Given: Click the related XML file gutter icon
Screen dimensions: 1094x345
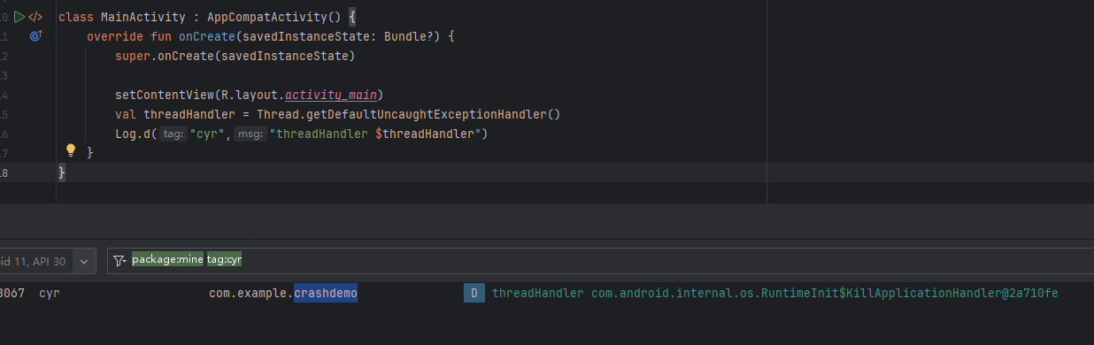Looking at the screenshot, I should [x=35, y=17].
